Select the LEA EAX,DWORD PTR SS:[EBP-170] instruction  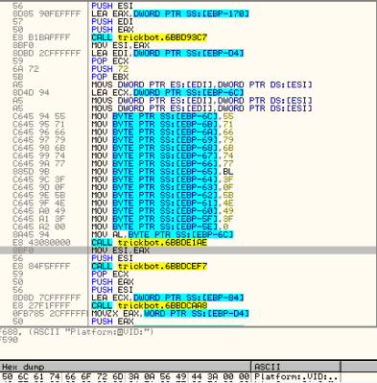coord(170,13)
